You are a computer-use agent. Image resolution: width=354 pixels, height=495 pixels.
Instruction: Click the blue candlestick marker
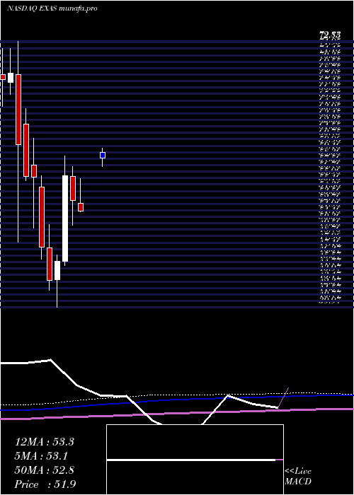[x=103, y=156]
